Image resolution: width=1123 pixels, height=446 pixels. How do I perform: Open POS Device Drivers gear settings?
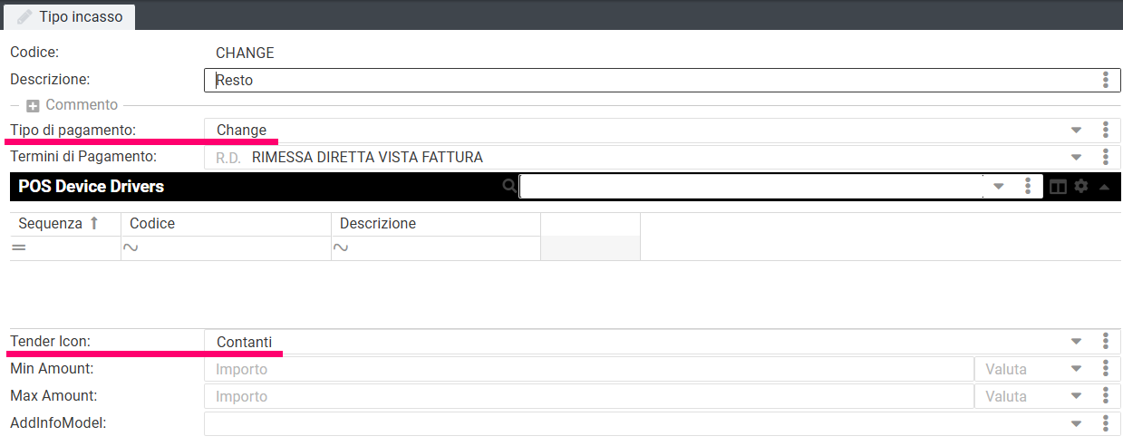[1081, 186]
